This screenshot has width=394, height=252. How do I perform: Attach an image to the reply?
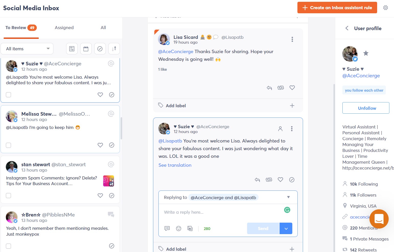(190, 229)
